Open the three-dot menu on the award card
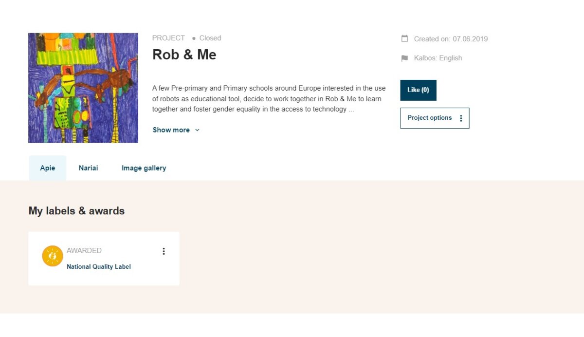 point(164,251)
